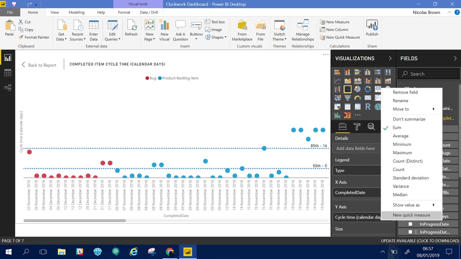Switch to the Report view in left sidebar
The height and width of the screenshot is (259, 461).
click(x=8, y=58)
